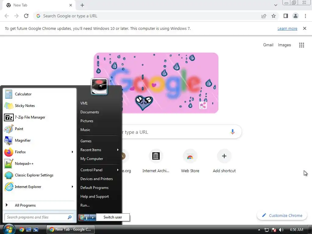Expand All Programs list
The width and height of the screenshot is (312, 234).
click(x=40, y=205)
